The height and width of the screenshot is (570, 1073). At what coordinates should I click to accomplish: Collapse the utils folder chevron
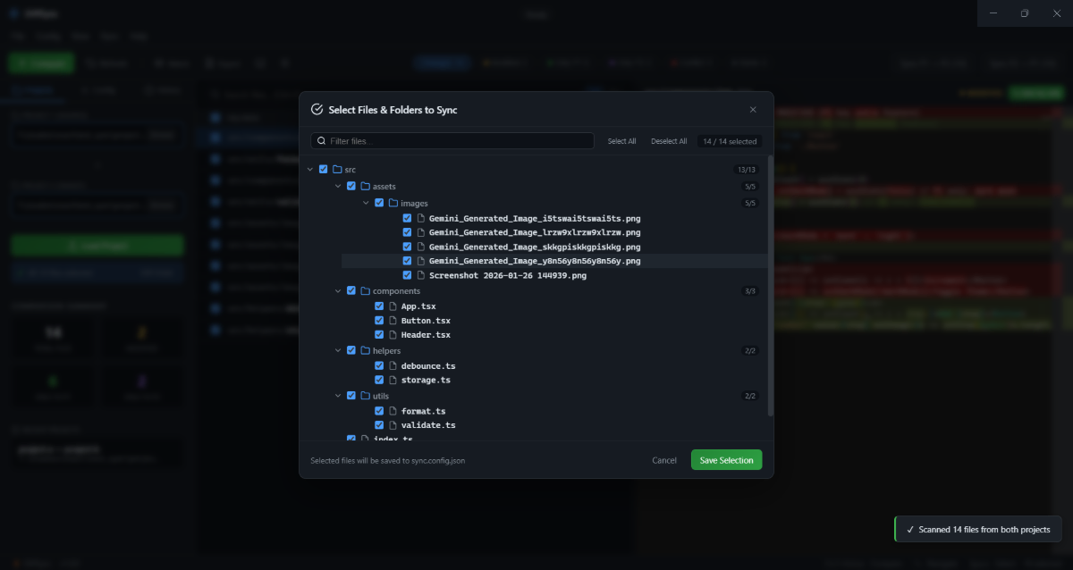tap(338, 395)
